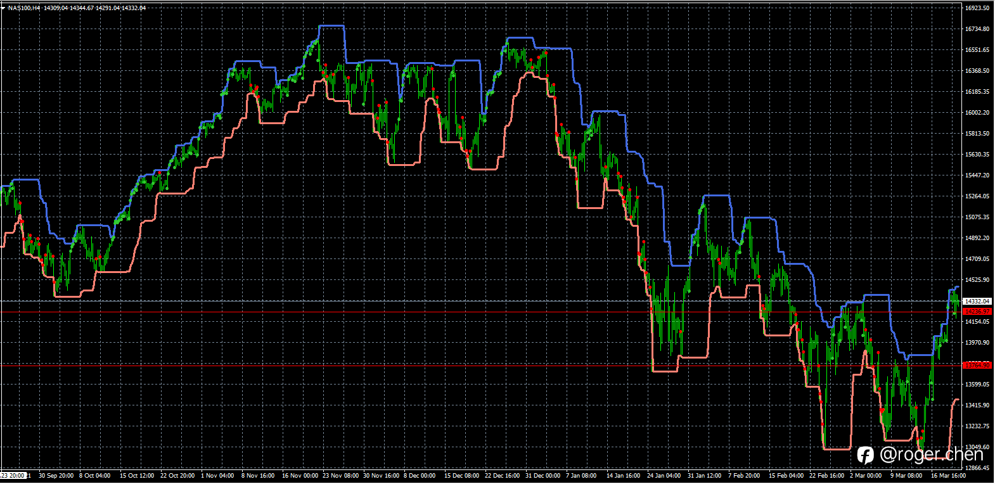
Task: Click the red price label 14236.97
Action: [x=977, y=312]
